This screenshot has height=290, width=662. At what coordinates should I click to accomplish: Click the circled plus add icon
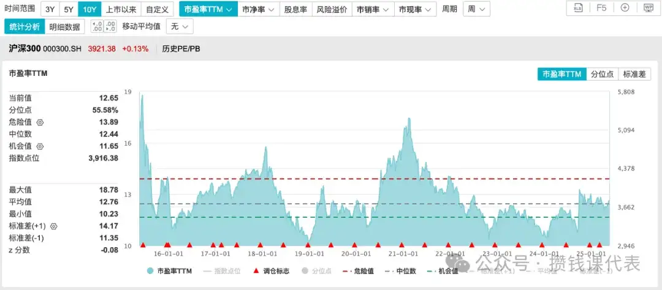(x=625, y=8)
